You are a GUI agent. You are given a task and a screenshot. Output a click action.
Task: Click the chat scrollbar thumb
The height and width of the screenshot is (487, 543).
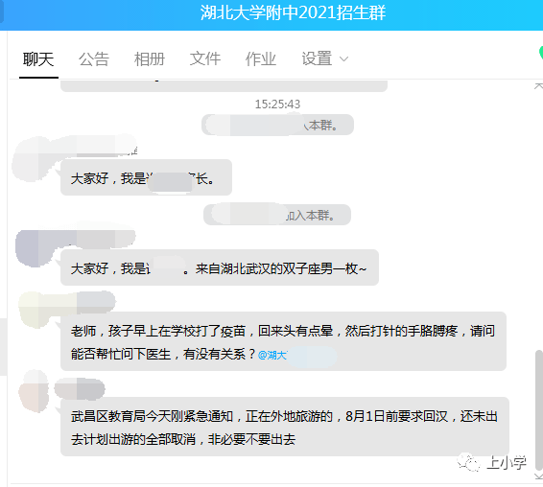click(539, 409)
